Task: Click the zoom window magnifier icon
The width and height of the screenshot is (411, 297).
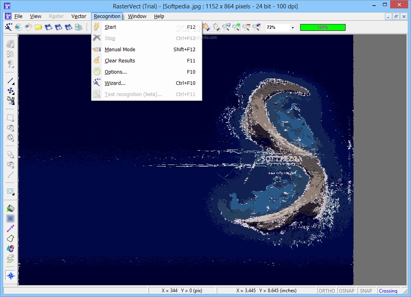Action: coord(226,27)
